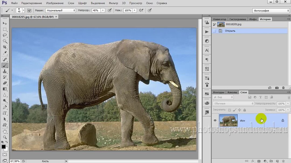291x163 pixels.
Task: Toggle Quick Mask mode in toolbox
Action: 5,154
